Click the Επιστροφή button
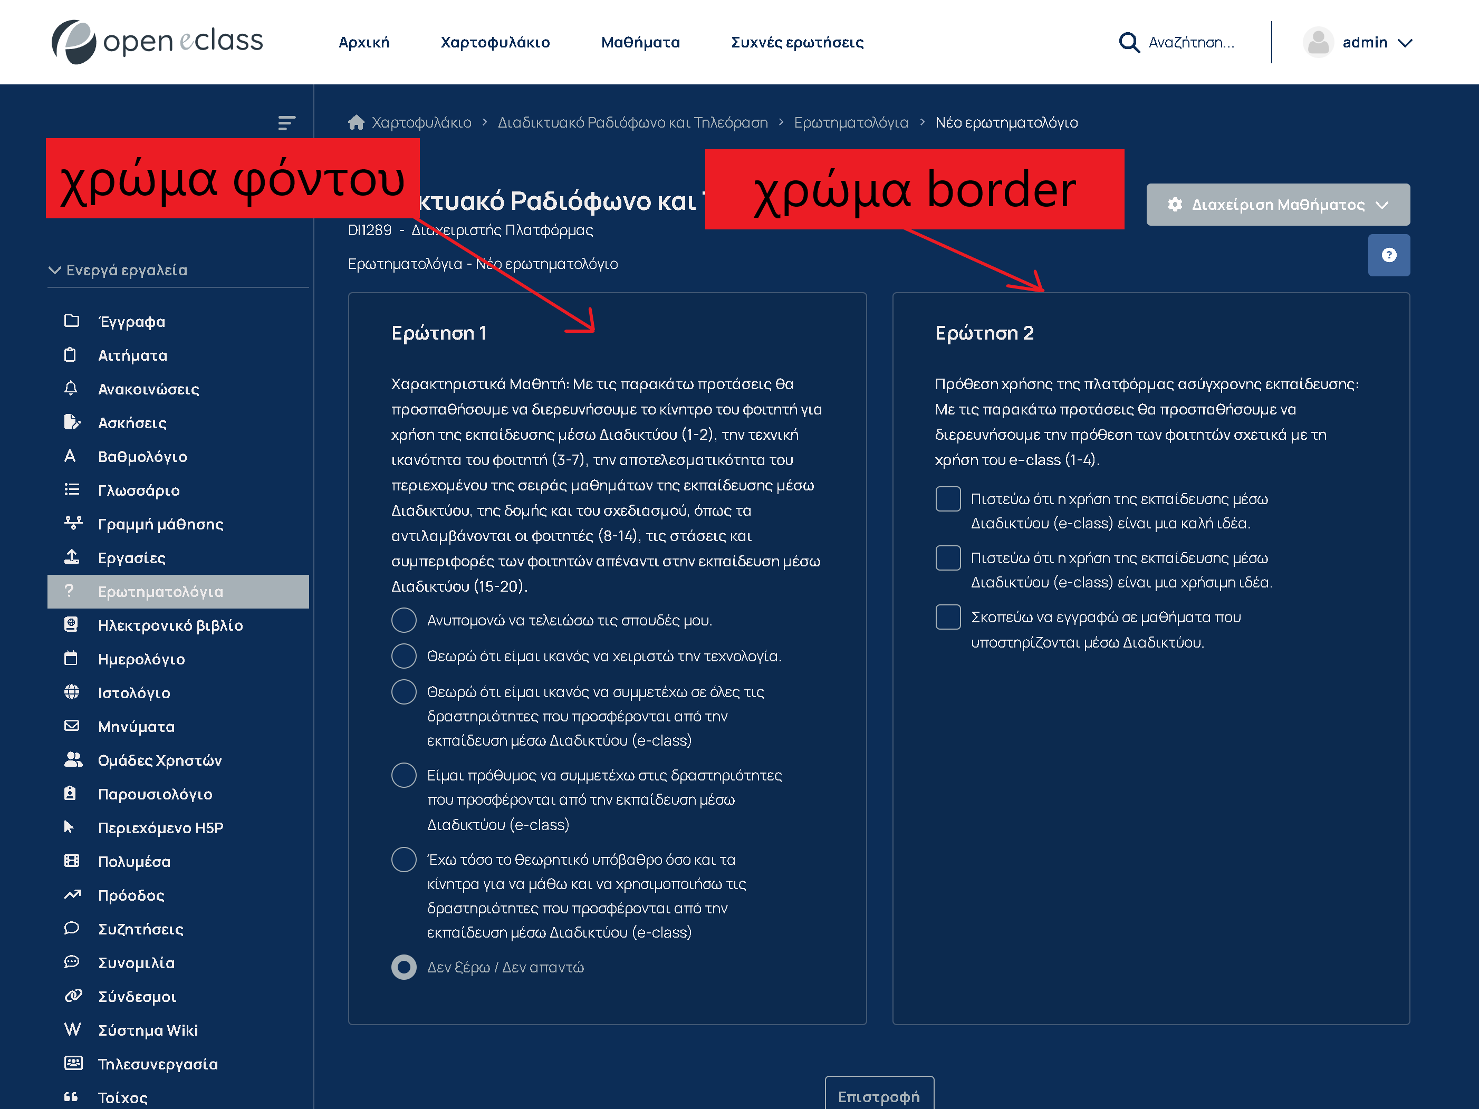The height and width of the screenshot is (1109, 1479). pos(879,1096)
